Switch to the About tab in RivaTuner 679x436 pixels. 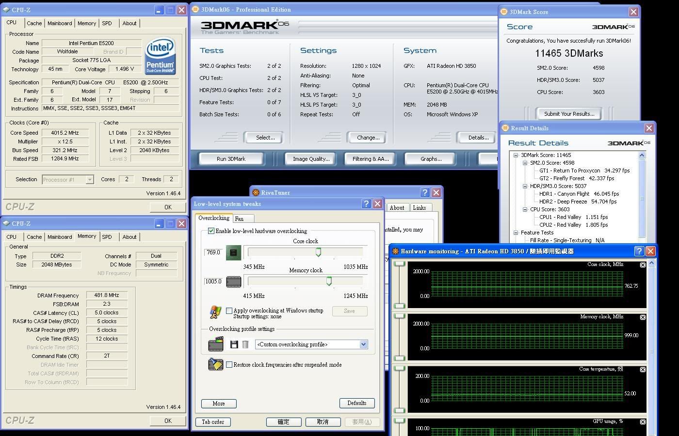point(397,208)
